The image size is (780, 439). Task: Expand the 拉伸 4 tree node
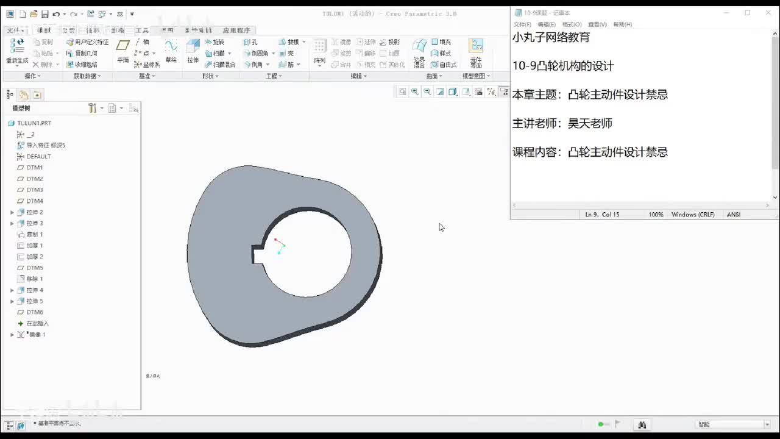pyautogui.click(x=12, y=290)
